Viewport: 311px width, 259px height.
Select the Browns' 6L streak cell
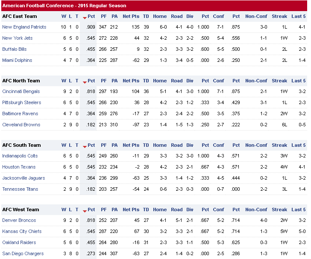tap(285, 125)
